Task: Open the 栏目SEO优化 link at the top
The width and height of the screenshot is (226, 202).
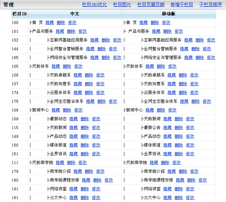Action: pyautogui.click(x=95, y=5)
